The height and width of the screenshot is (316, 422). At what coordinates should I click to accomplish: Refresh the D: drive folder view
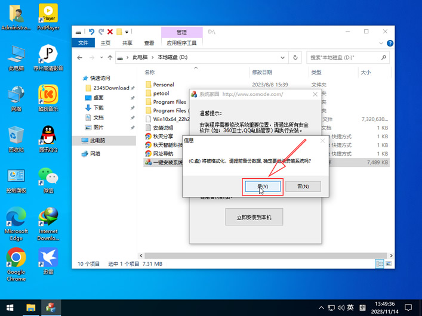295,58
